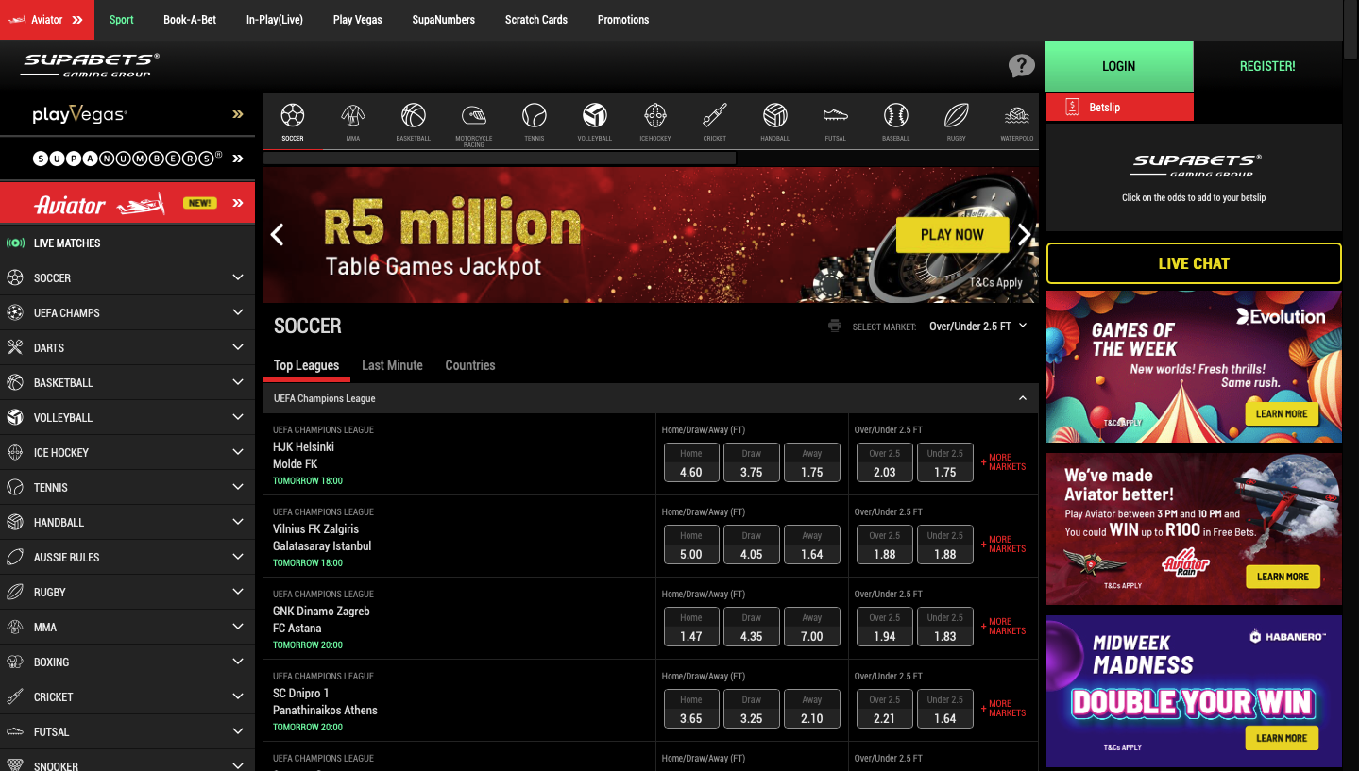The width and height of the screenshot is (1359, 771).
Task: Pick Away 1.64 for Galatasaray Istanbul
Action: coord(812,545)
